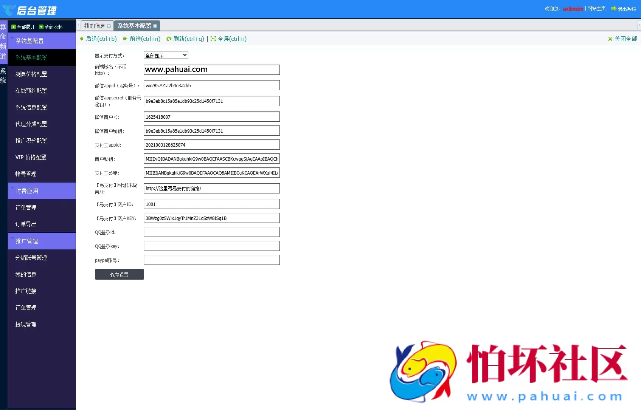Click the 刷新 refresh icon
The width and height of the screenshot is (641, 410).
pos(169,39)
